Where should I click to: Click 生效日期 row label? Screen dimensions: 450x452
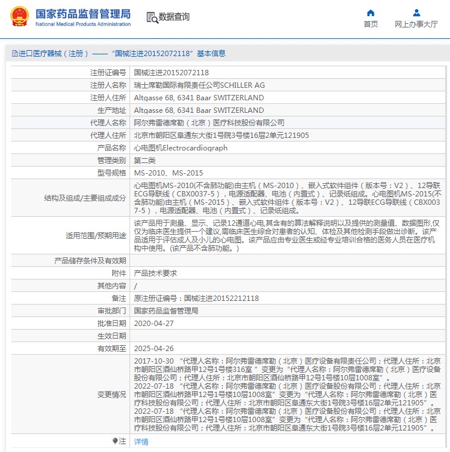pyautogui.click(x=112, y=336)
